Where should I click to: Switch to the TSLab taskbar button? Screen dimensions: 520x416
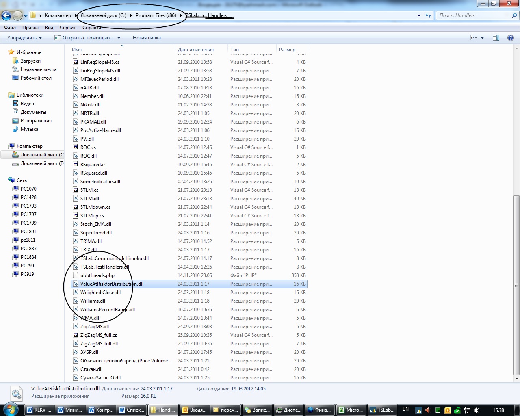382,410
